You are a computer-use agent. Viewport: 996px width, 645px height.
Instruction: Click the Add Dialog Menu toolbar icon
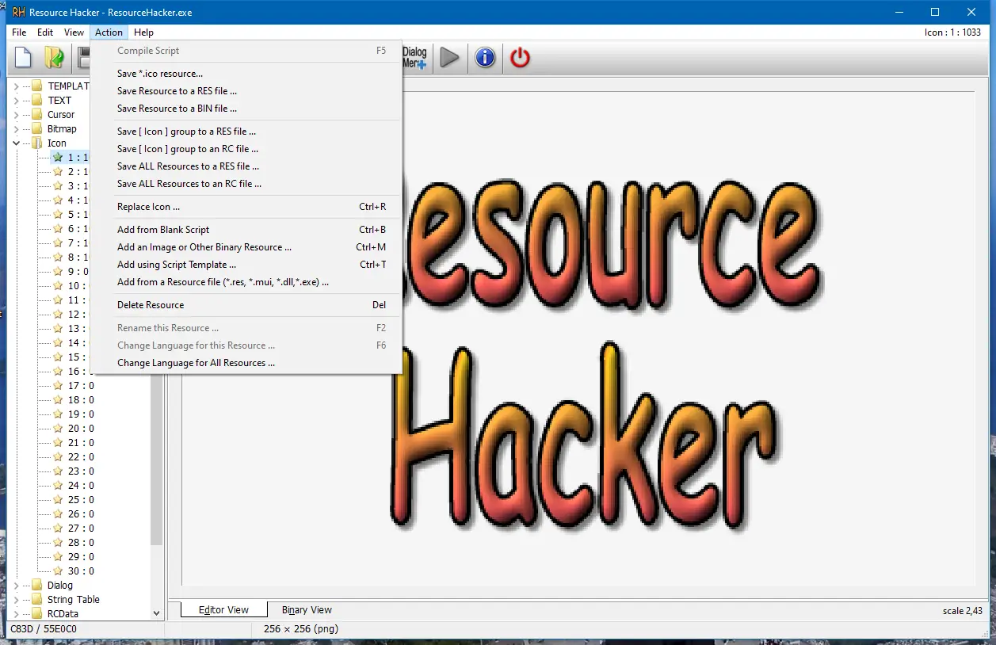coord(414,58)
